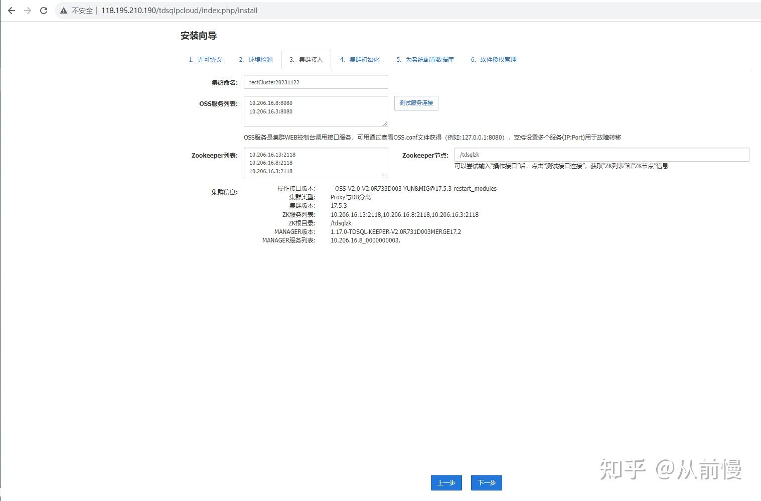Click the testCluster20231122 cluster name field
Image resolution: width=761 pixels, height=501 pixels.
[316, 81]
